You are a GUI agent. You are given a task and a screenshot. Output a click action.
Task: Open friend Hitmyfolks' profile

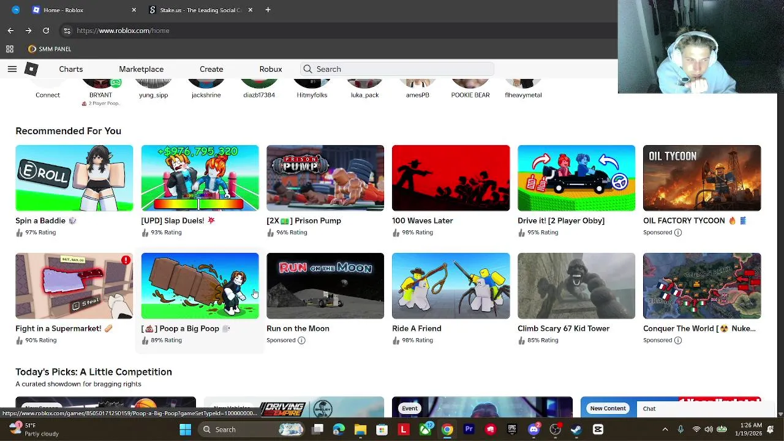(x=312, y=90)
